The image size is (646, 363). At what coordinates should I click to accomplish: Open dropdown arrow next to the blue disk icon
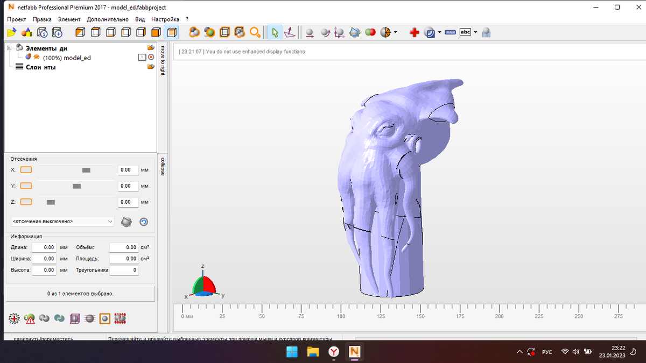439,33
